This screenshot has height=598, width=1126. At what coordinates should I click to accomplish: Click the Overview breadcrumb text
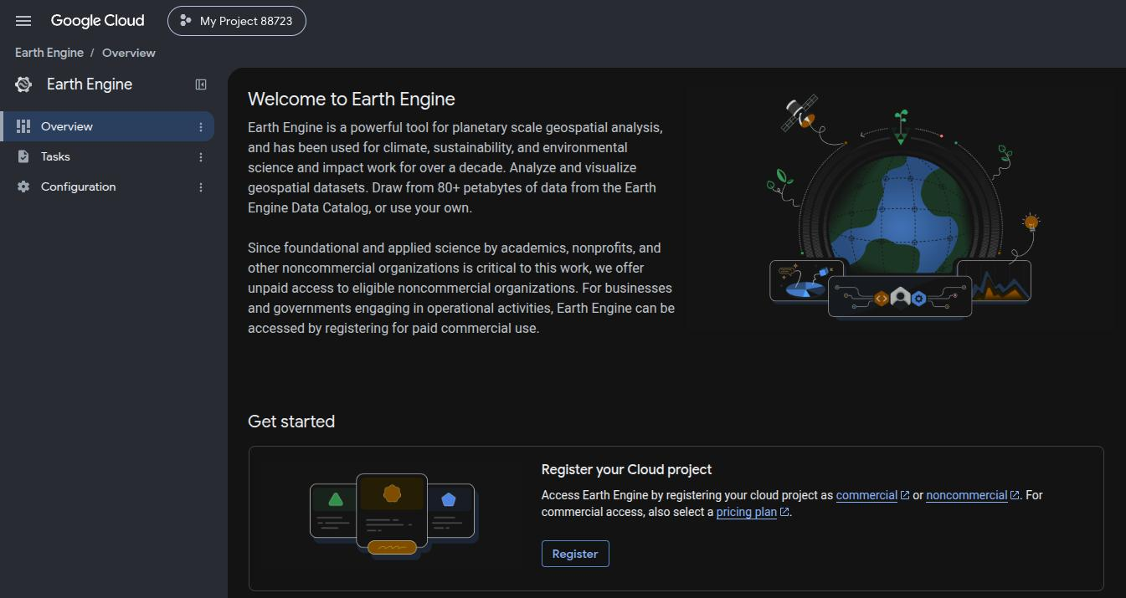point(129,53)
